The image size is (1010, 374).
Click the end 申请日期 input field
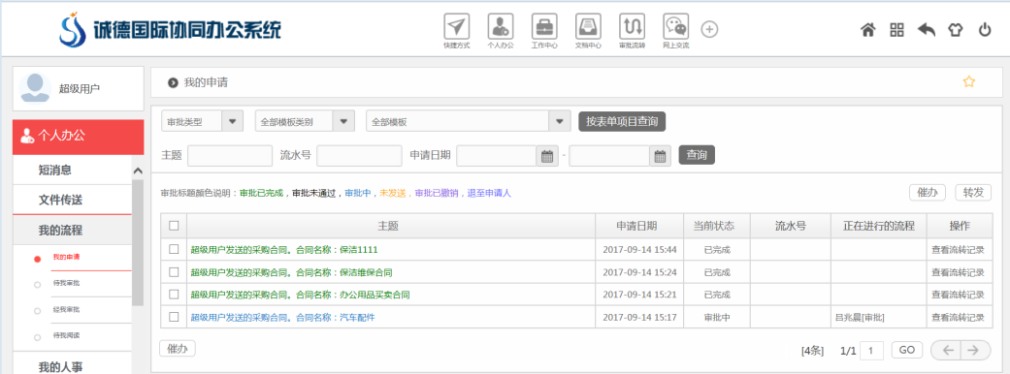pyautogui.click(x=609, y=156)
